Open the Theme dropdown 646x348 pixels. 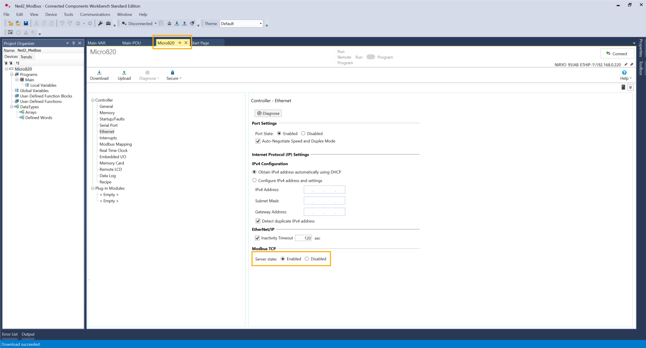[260, 24]
